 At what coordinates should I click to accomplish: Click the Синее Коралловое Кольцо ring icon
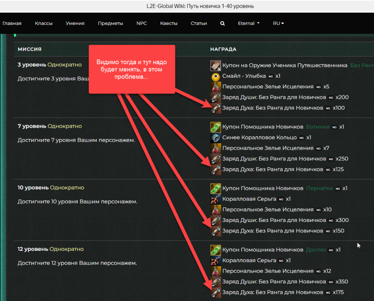[x=215, y=138]
